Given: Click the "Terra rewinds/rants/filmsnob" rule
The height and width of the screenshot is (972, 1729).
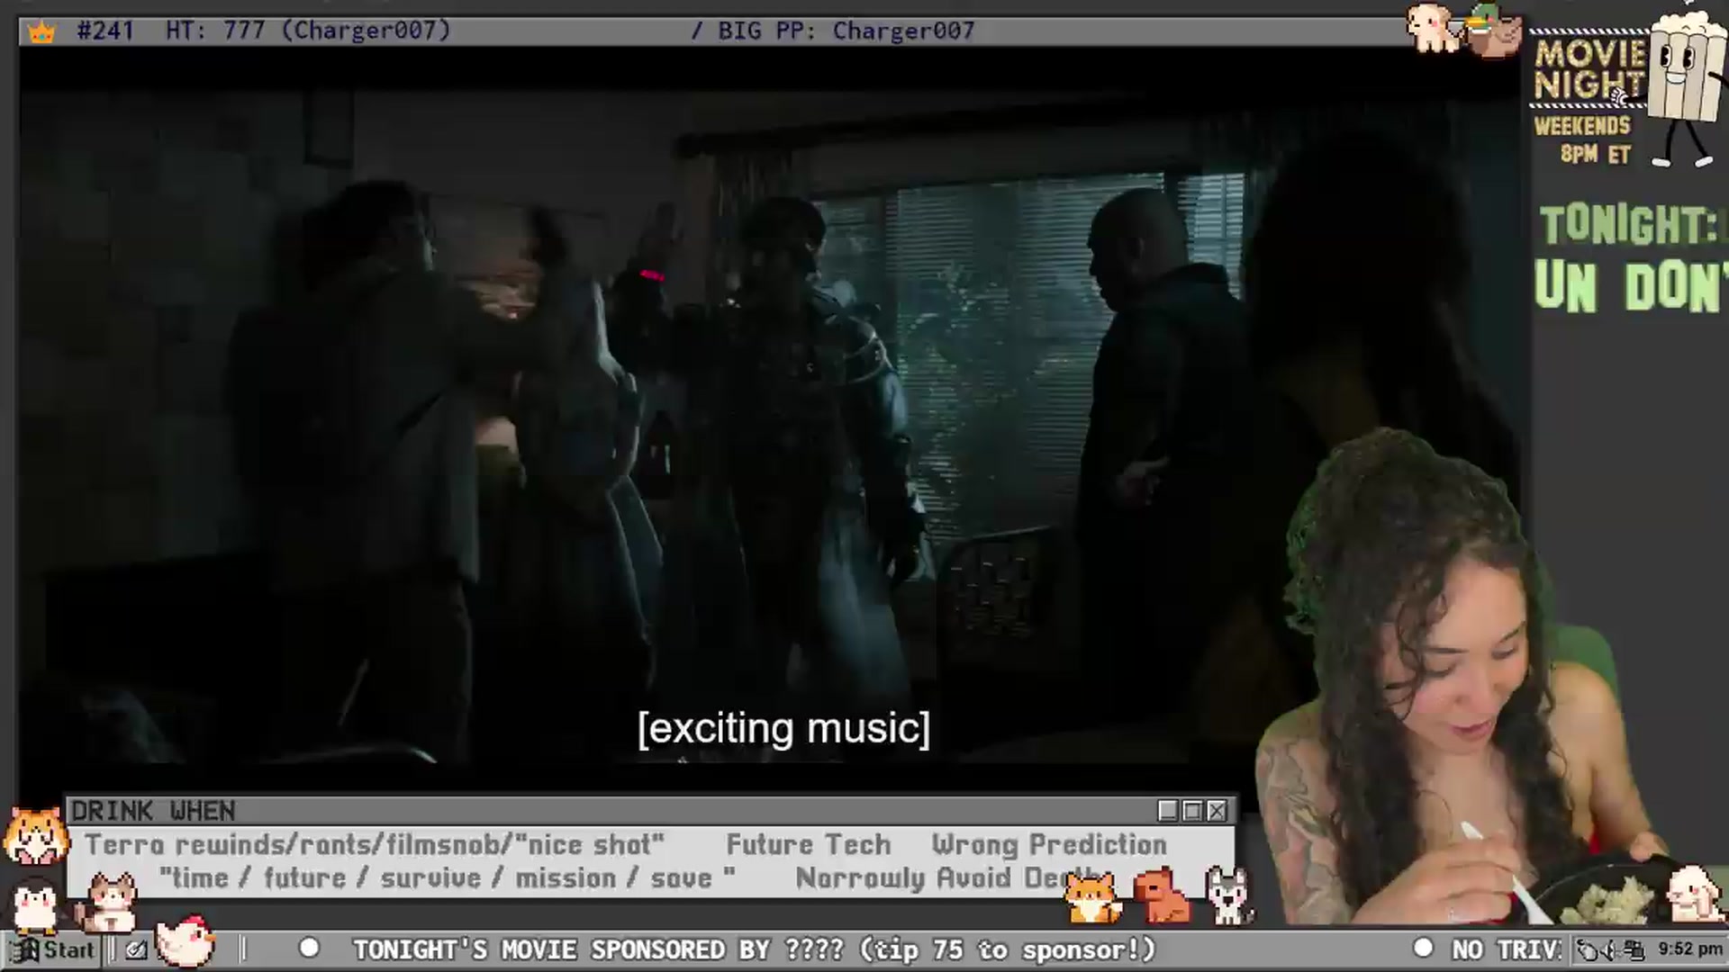Looking at the screenshot, I should tap(375, 845).
